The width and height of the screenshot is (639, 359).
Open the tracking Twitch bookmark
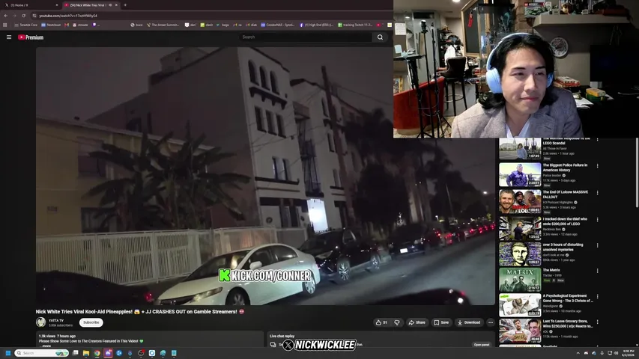tap(355, 25)
